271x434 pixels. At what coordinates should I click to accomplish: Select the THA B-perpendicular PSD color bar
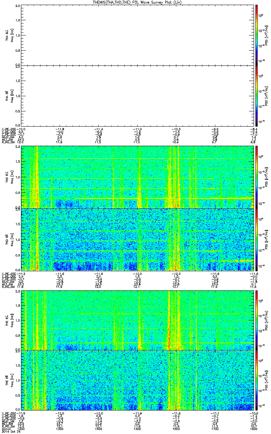coord(257,34)
